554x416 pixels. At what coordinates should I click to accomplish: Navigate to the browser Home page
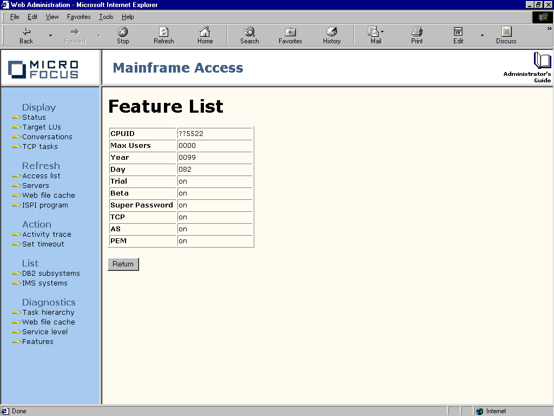[x=205, y=35]
